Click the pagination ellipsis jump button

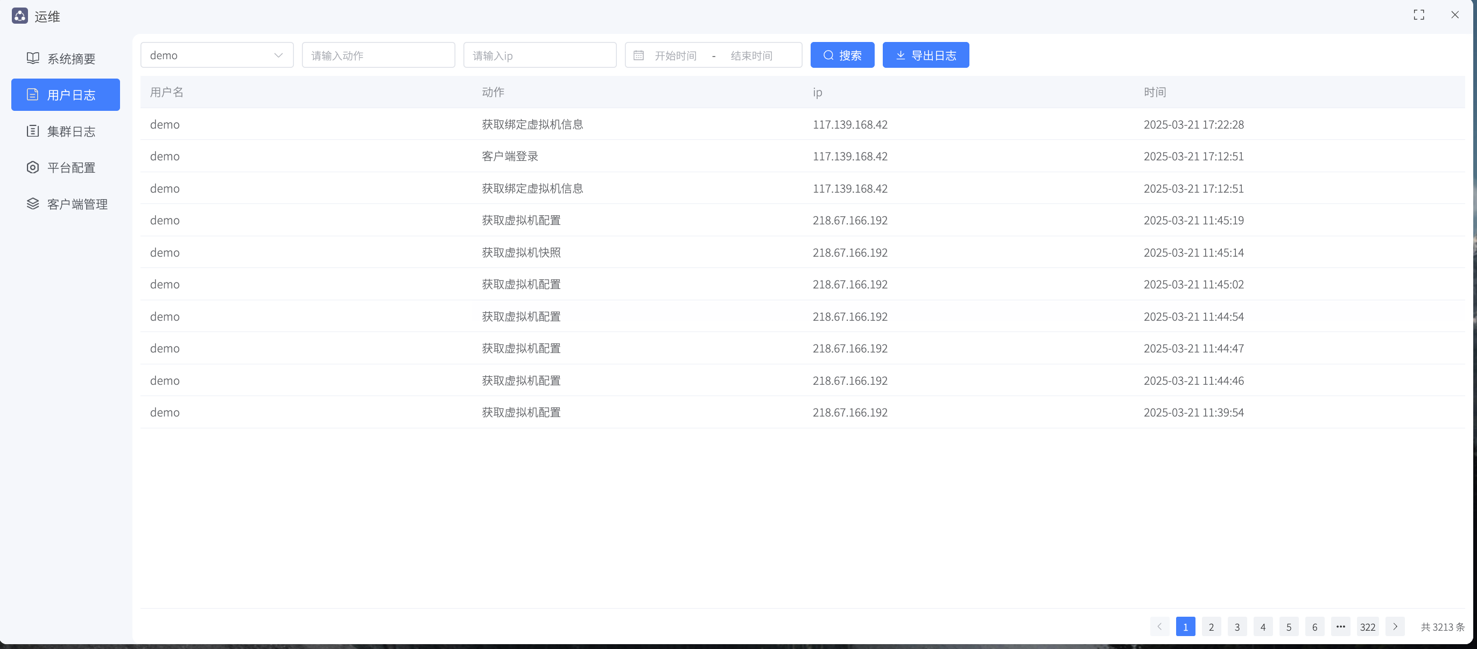pyautogui.click(x=1340, y=626)
